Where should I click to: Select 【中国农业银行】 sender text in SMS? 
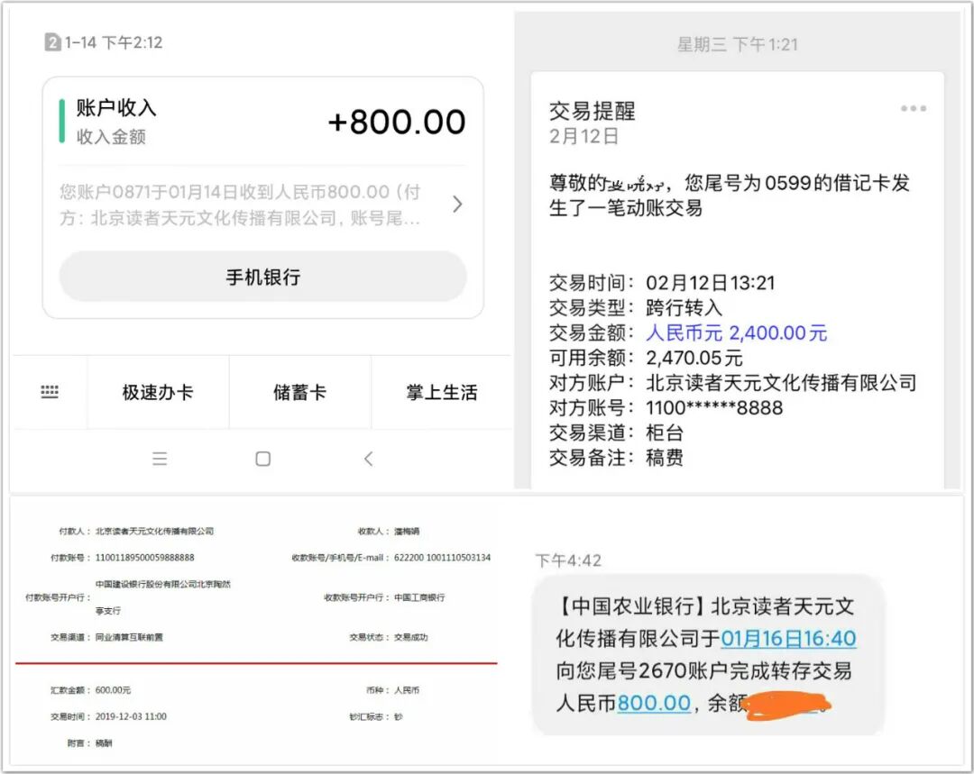tap(629, 606)
